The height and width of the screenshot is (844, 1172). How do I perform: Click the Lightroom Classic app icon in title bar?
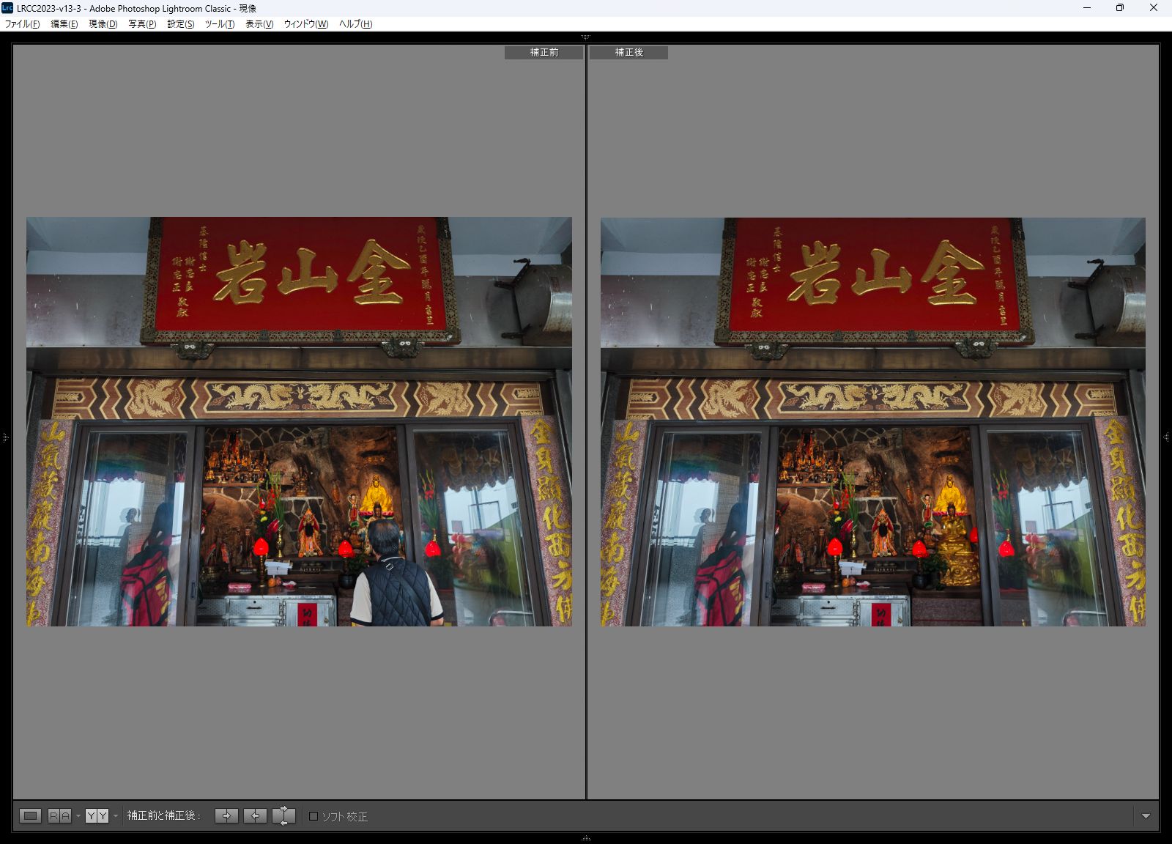pos(7,8)
